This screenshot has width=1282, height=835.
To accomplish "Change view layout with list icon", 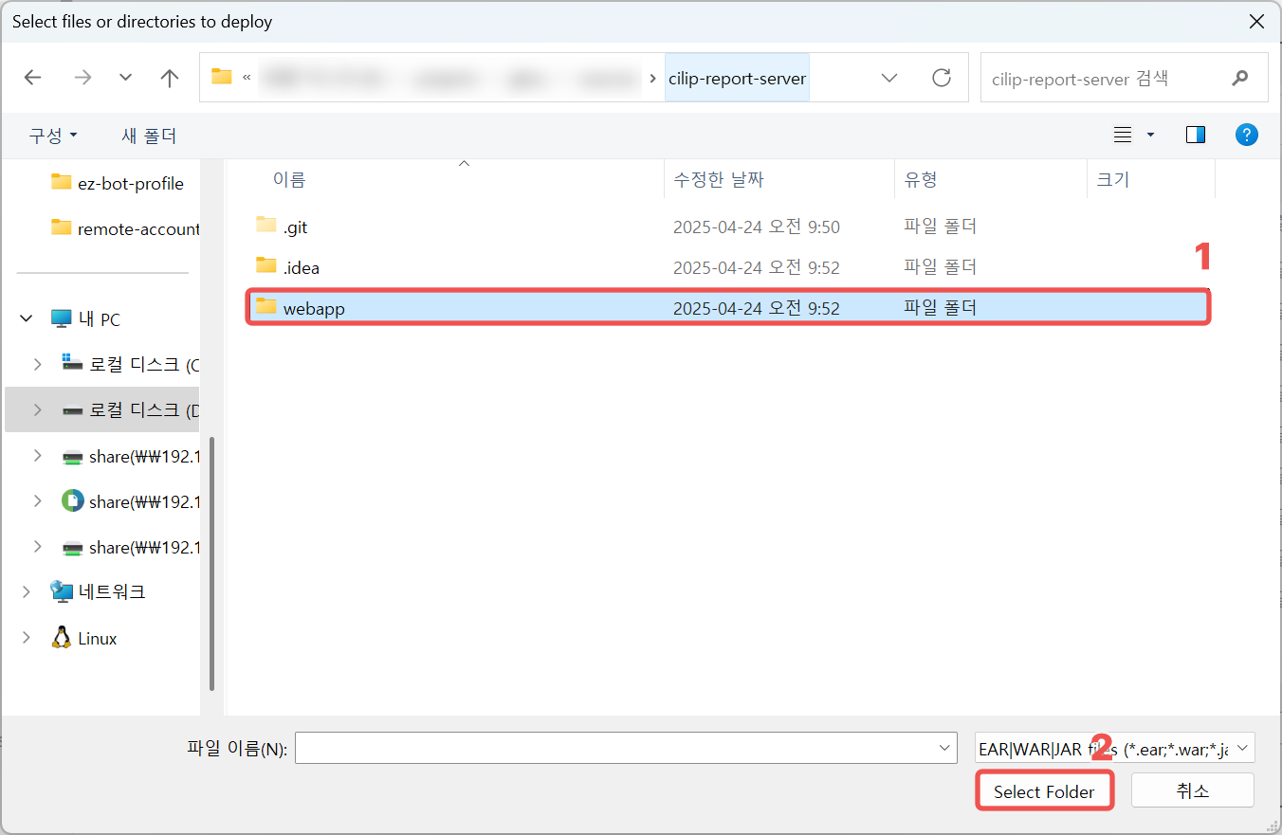I will (1123, 135).
